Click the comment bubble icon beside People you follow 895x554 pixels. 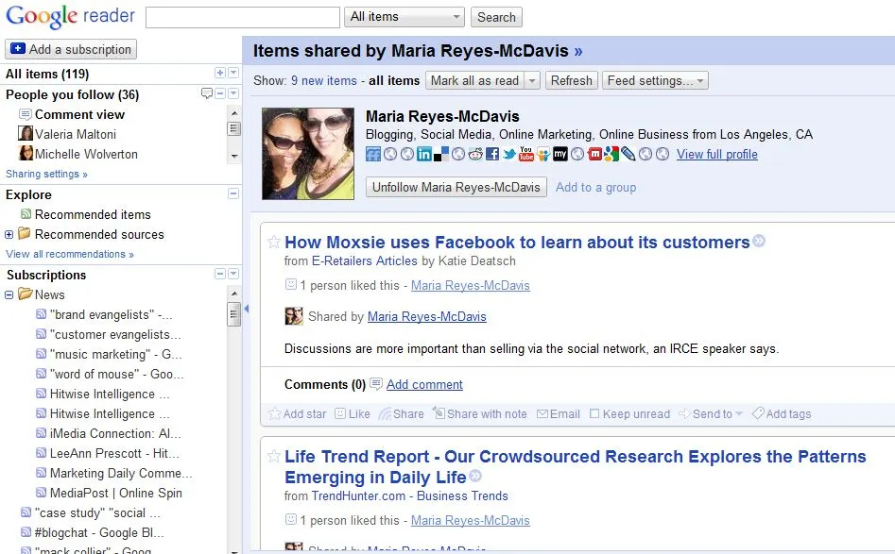point(207,93)
